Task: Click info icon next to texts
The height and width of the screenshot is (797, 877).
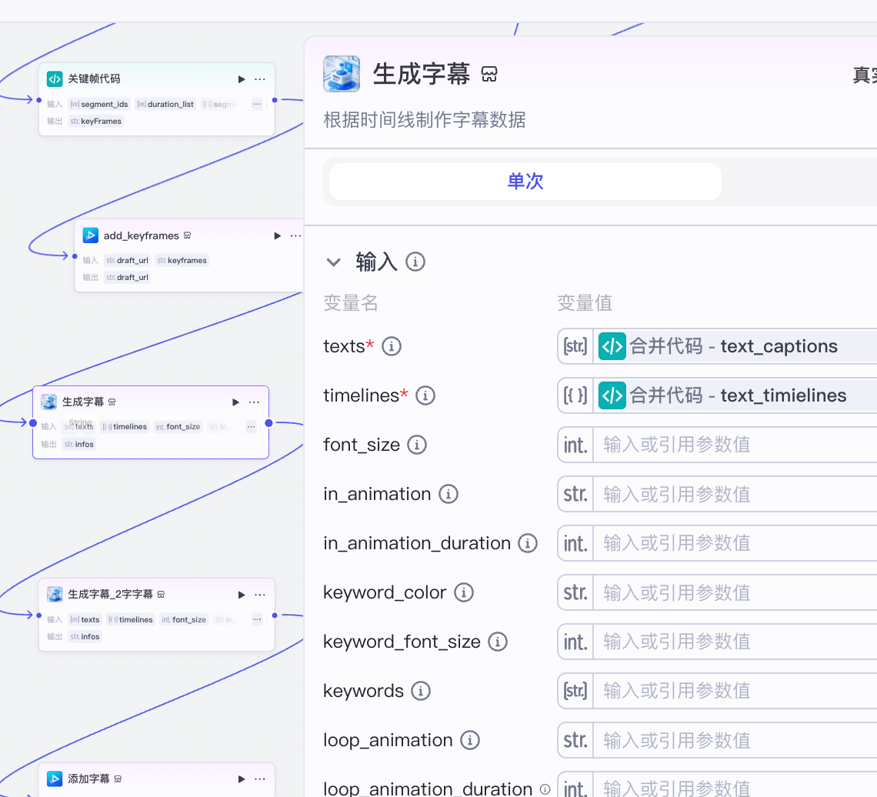Action: coord(392,347)
